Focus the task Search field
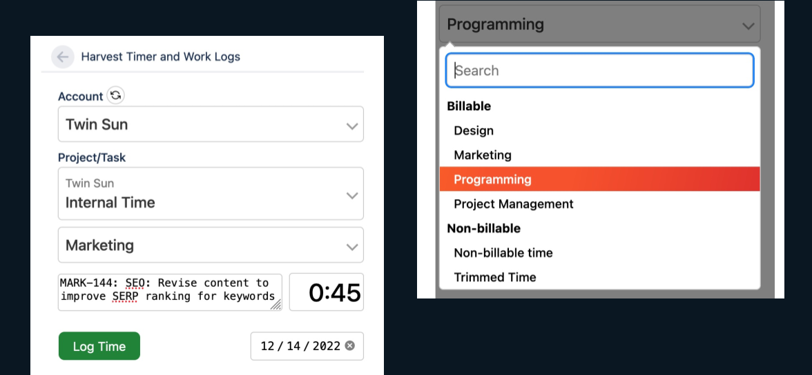Viewport: 812px width, 375px height. [599, 70]
